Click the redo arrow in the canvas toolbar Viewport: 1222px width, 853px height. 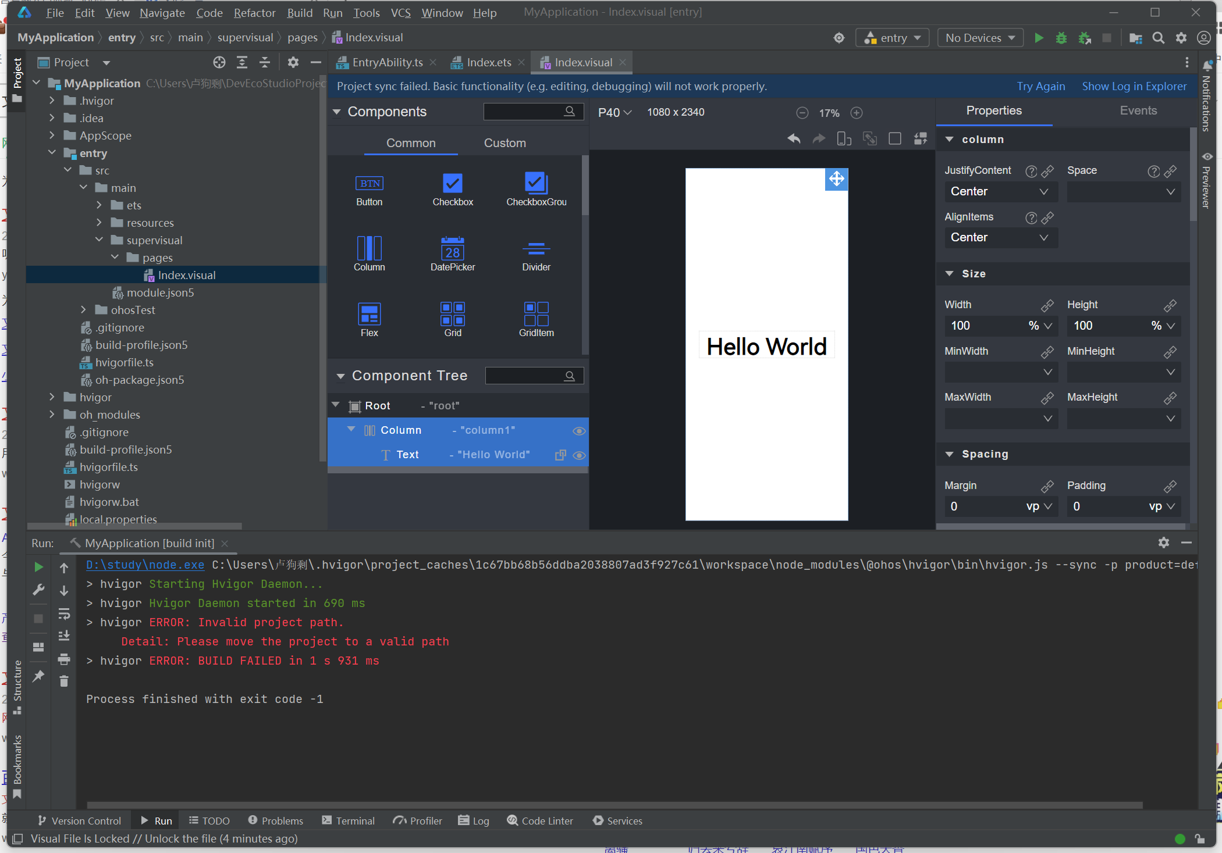(x=819, y=138)
